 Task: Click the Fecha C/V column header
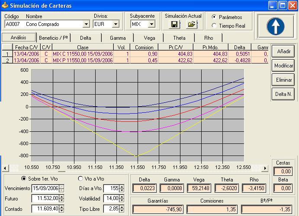[26, 47]
